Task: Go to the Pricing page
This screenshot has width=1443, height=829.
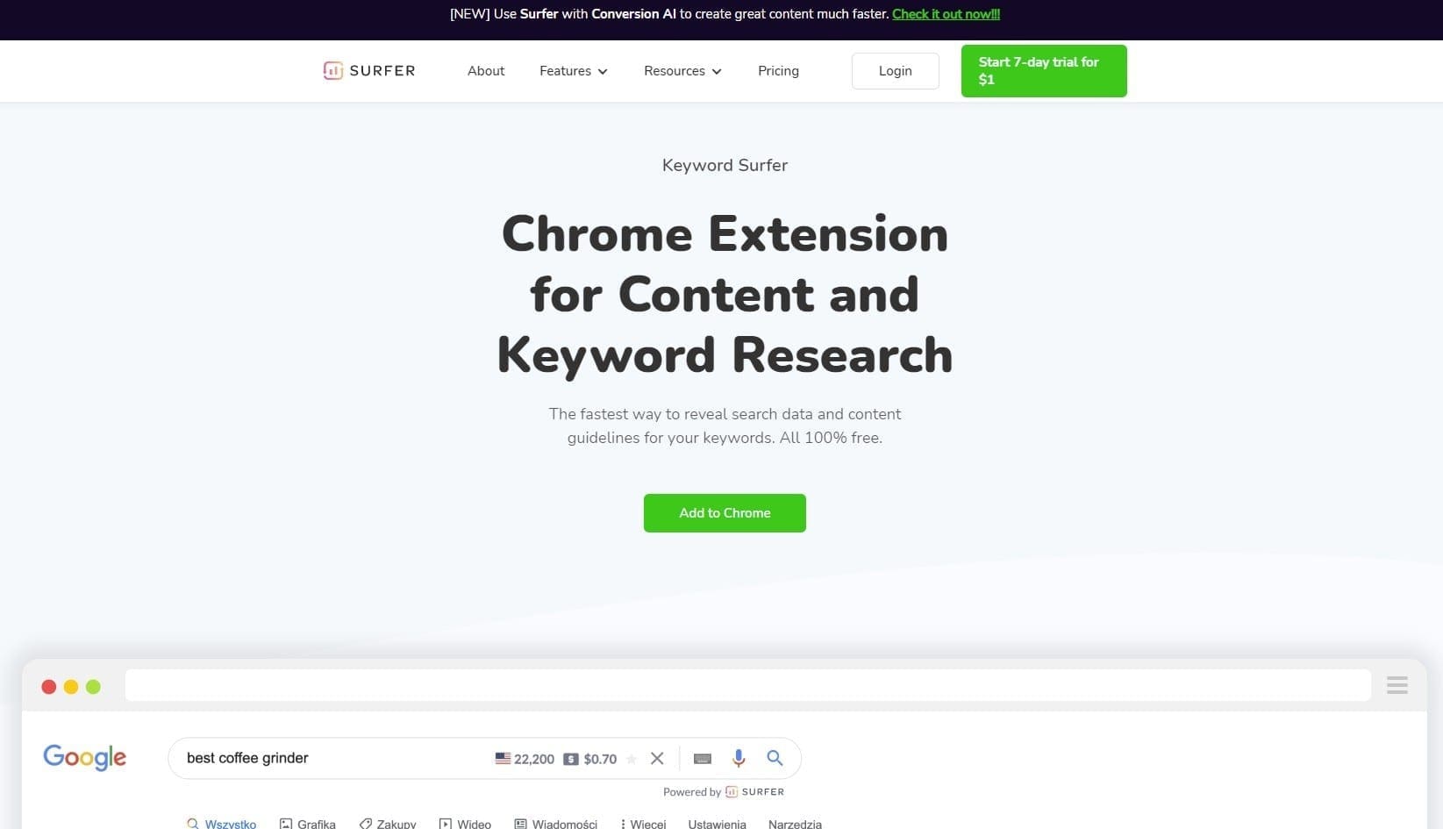Action: pos(778,71)
